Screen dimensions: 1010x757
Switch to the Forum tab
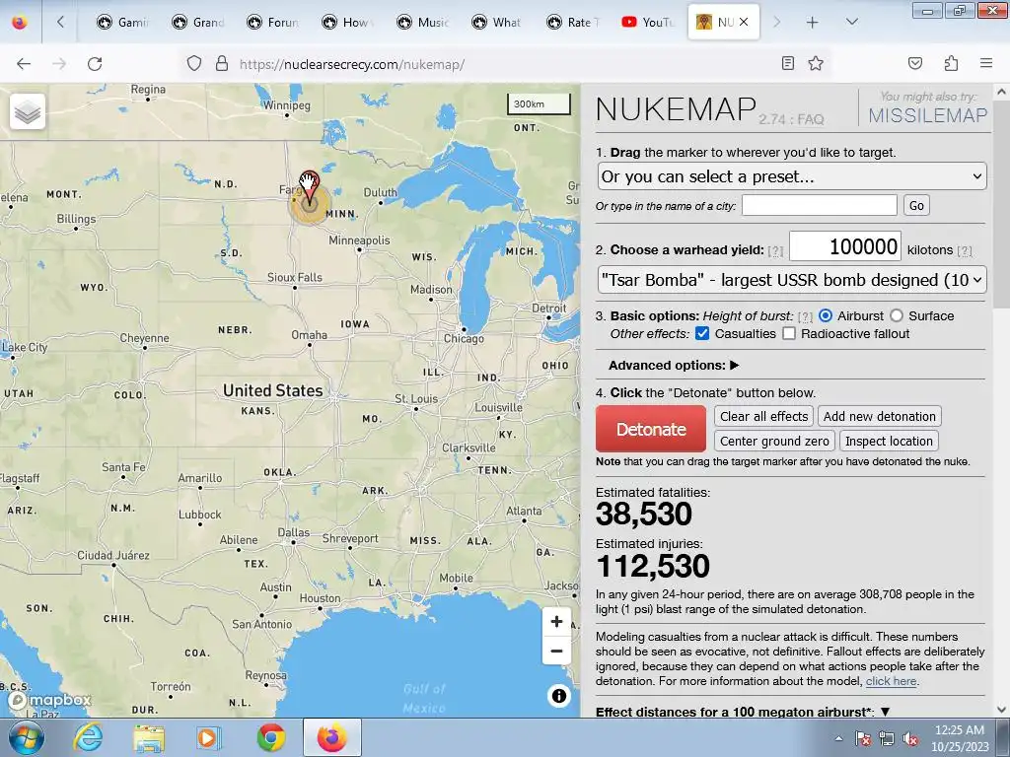click(272, 23)
